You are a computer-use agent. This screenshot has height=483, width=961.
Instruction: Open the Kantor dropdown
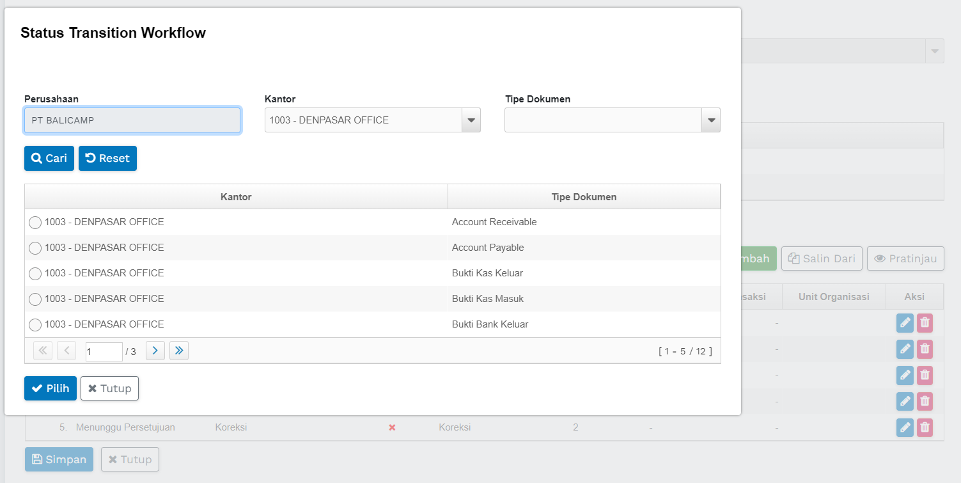point(471,120)
